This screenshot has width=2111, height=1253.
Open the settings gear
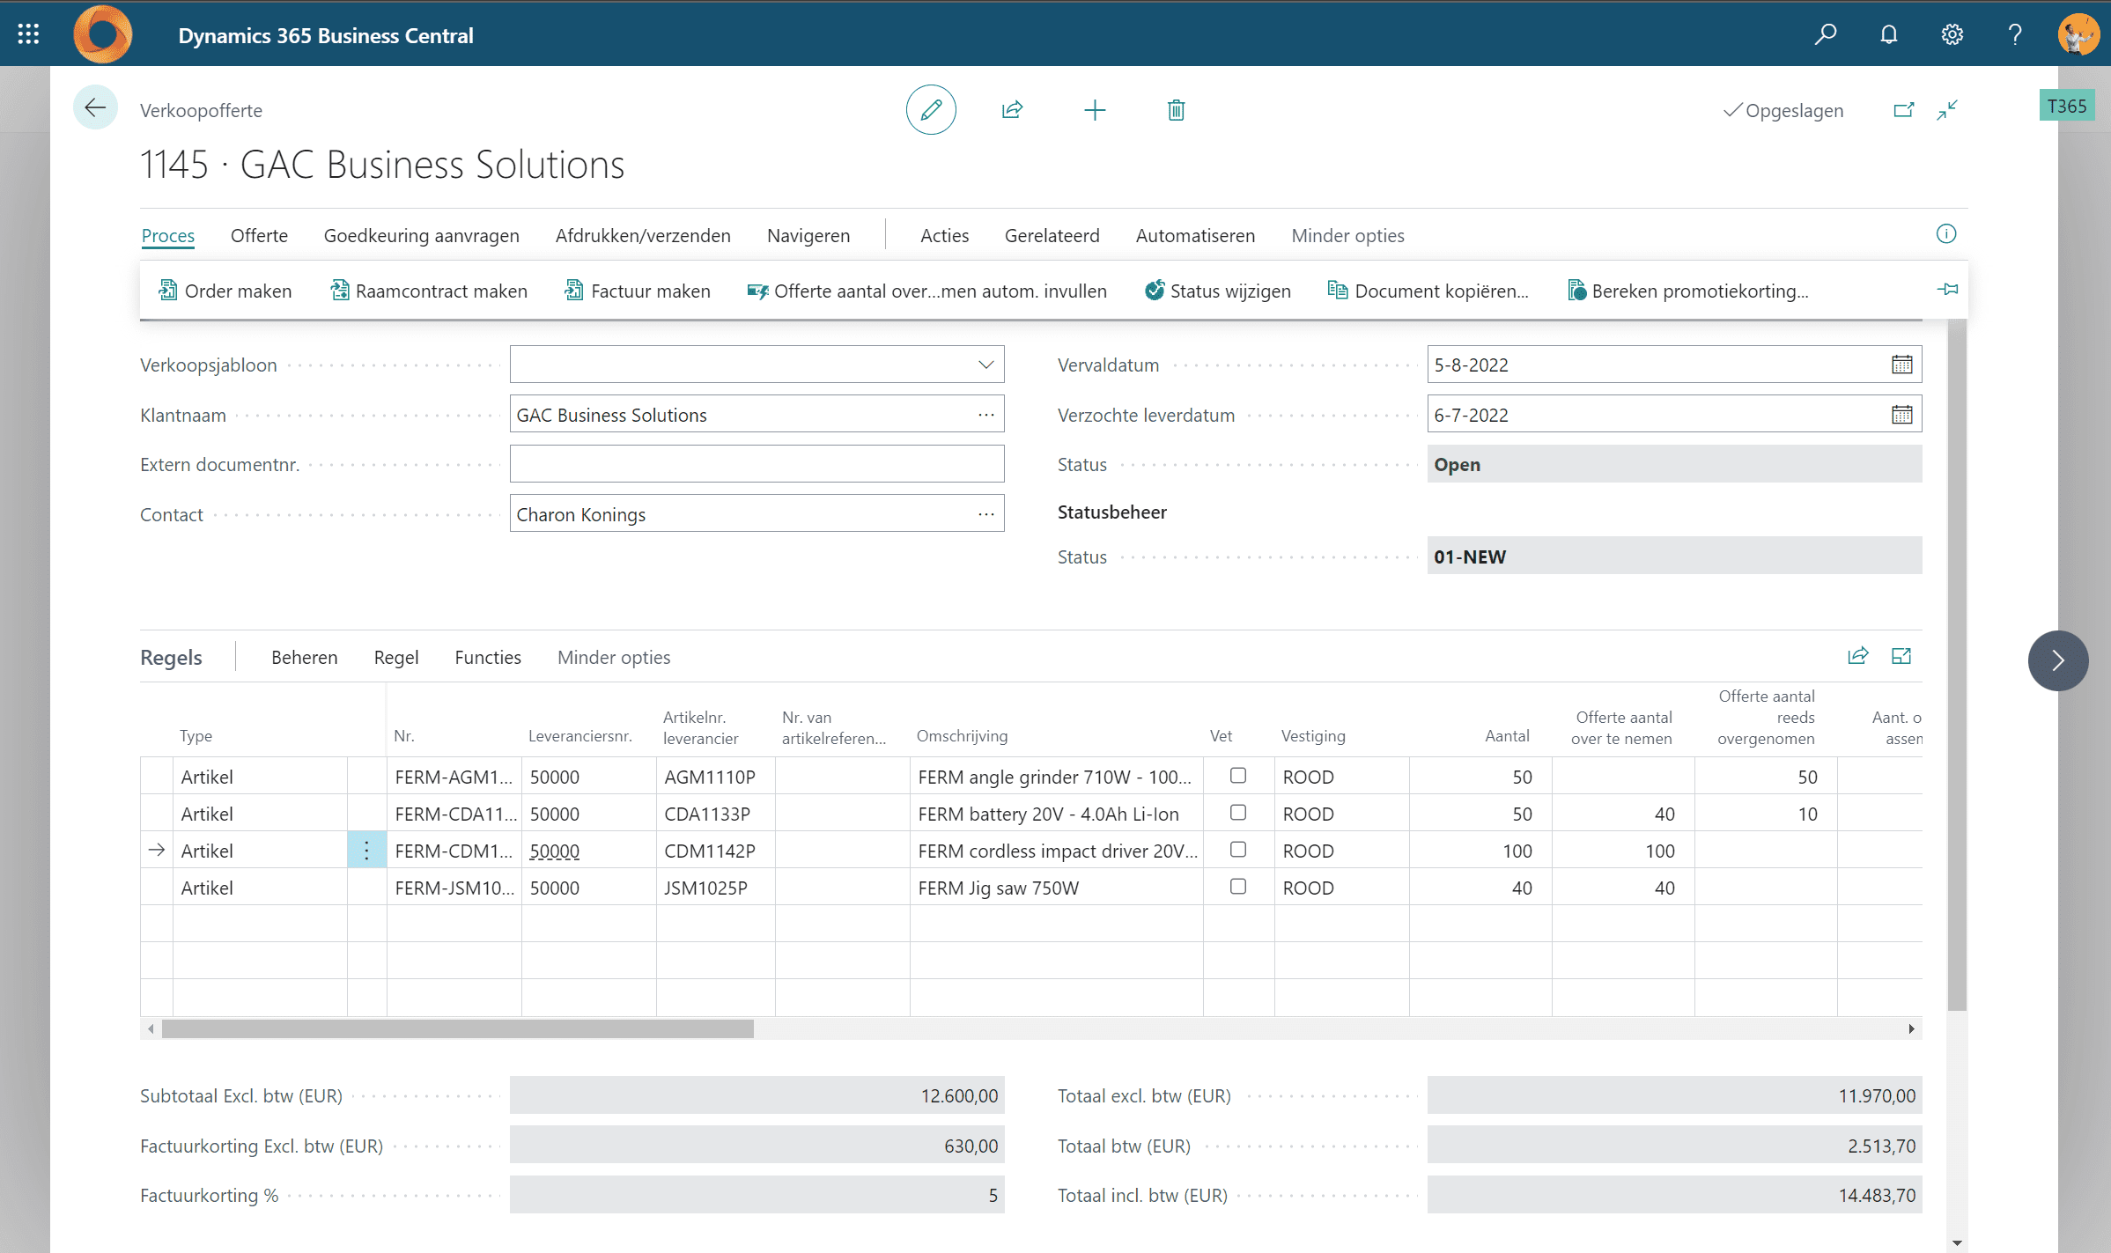click(1952, 34)
